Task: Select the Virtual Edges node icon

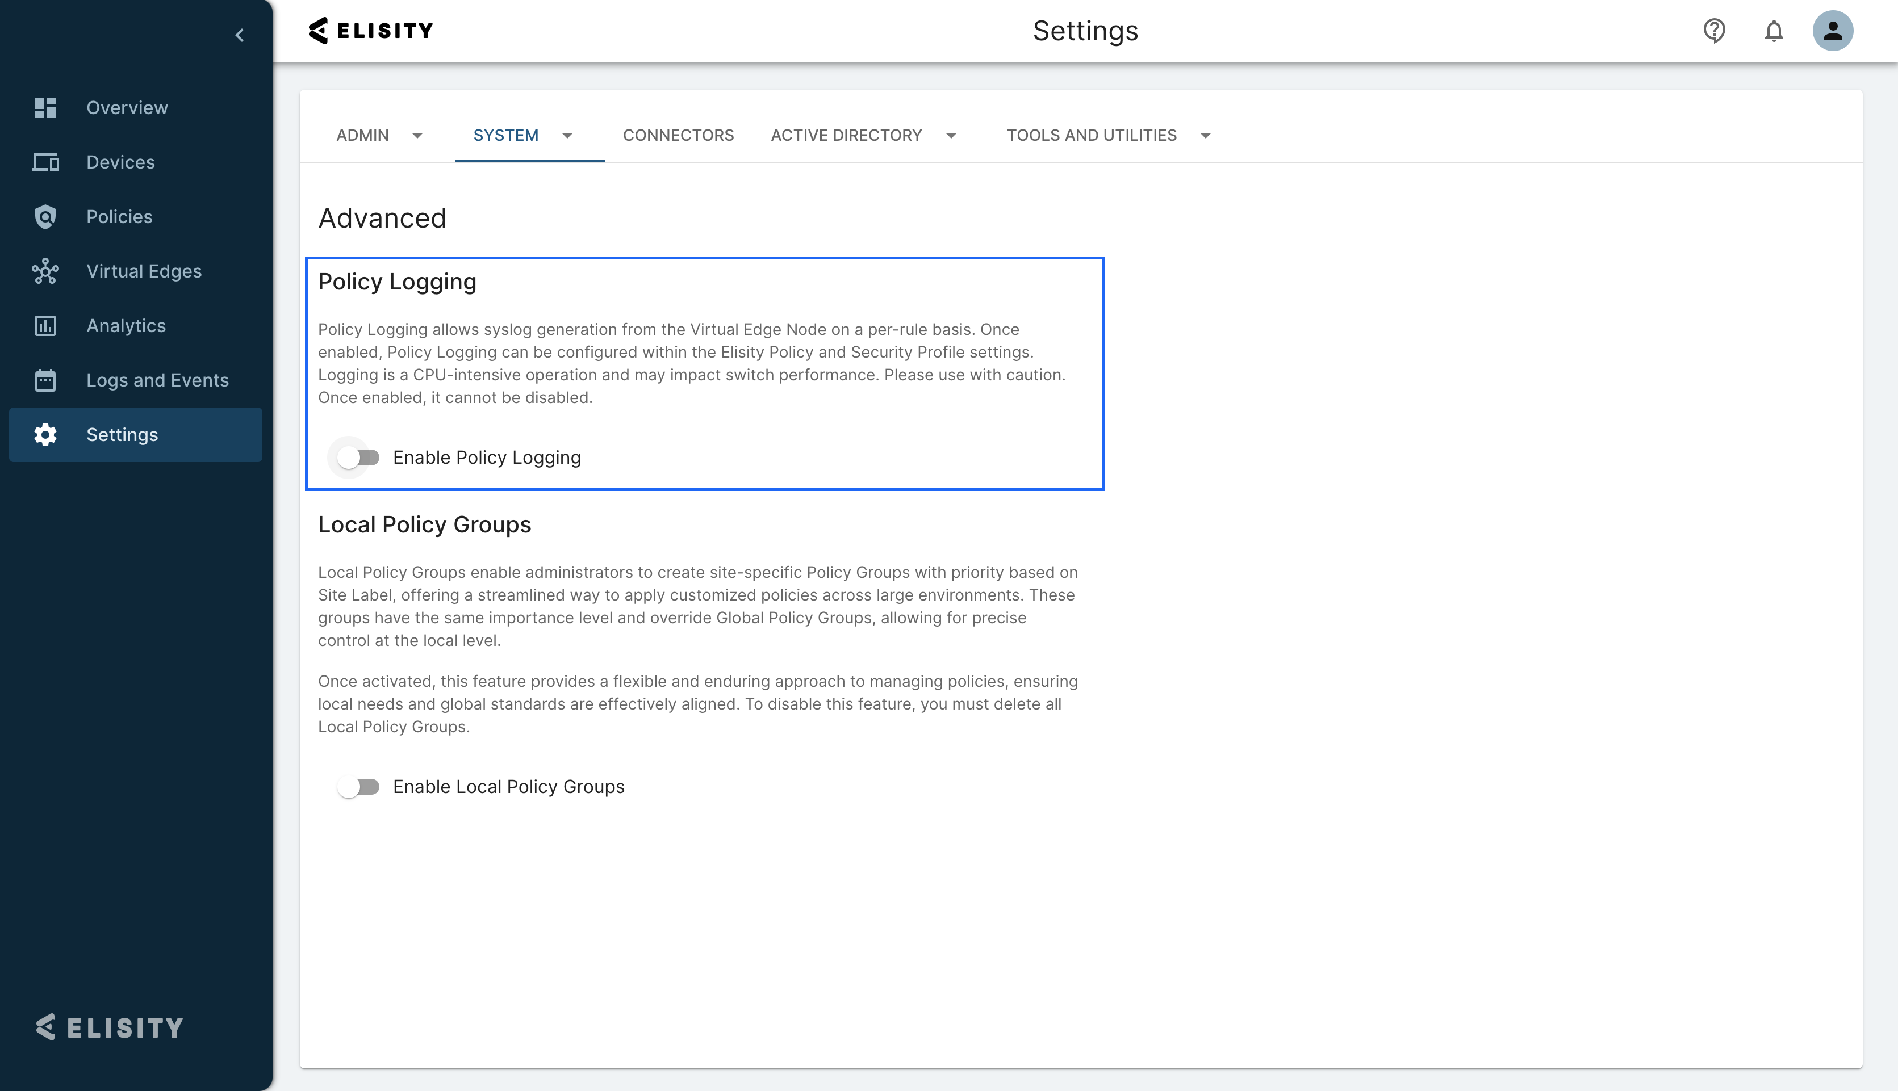Action: tap(46, 271)
